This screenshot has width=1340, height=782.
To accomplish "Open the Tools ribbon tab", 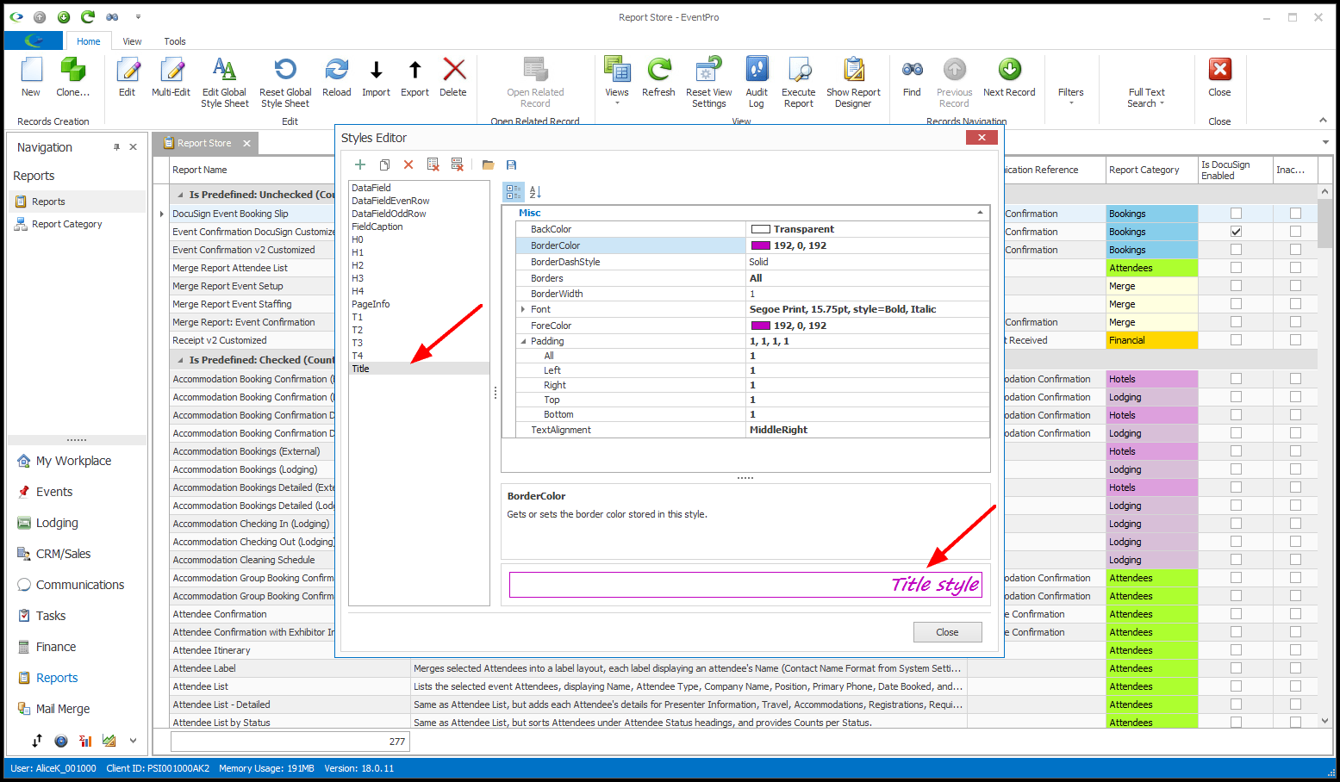I will coord(175,41).
